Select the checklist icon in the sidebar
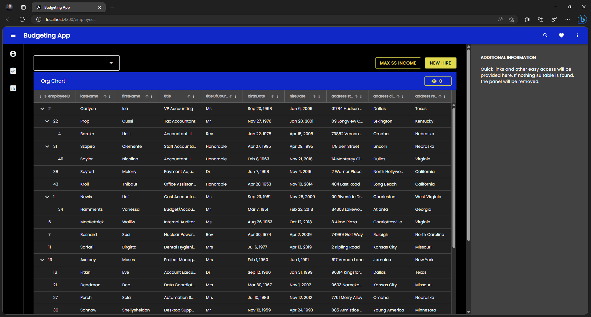 pos(13,71)
